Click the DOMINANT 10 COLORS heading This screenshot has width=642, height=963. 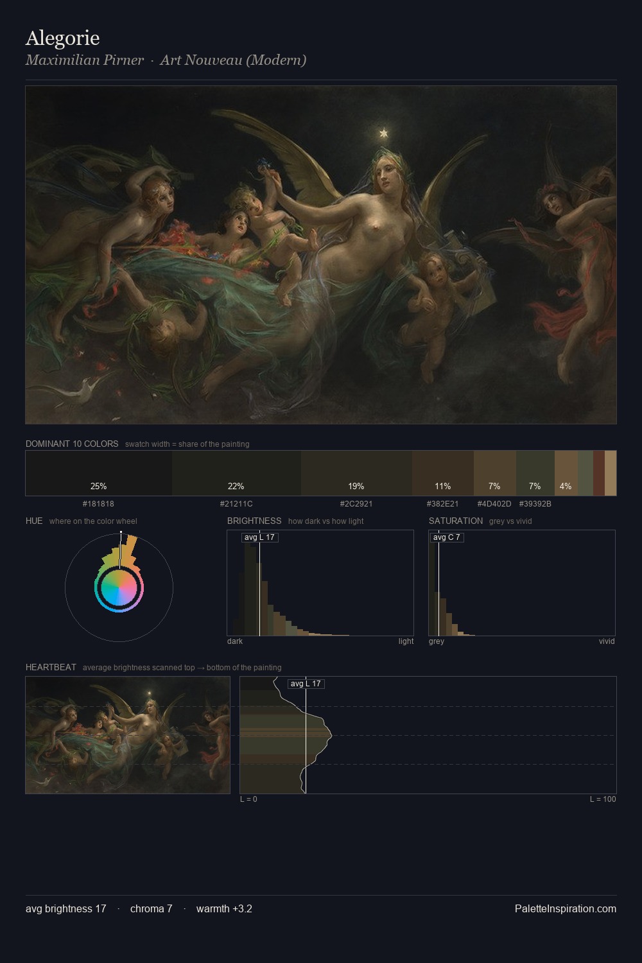coord(72,444)
